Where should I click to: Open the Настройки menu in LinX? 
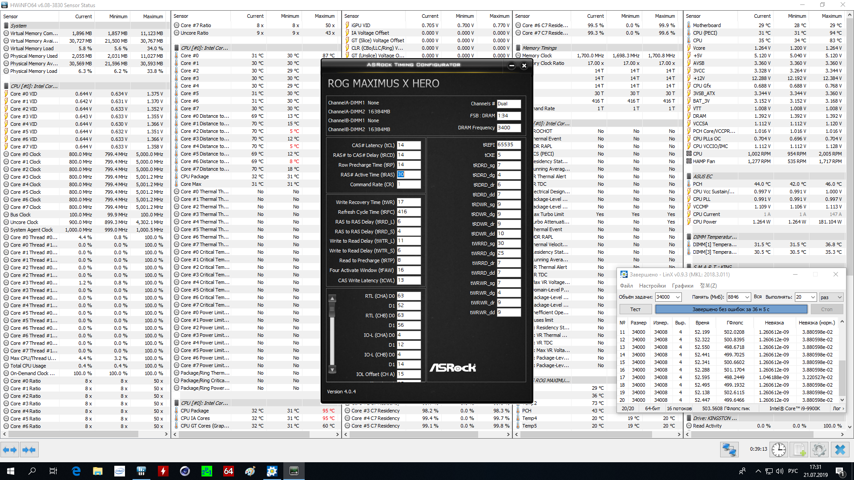652,286
